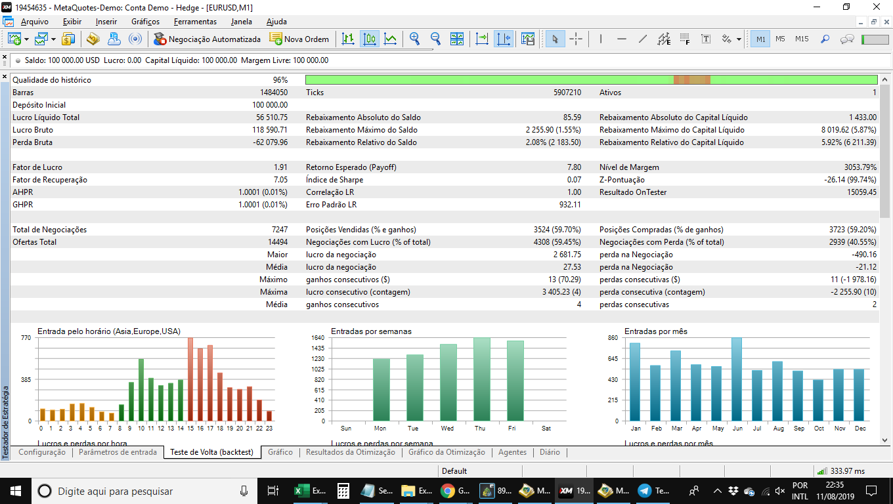This screenshot has width=893, height=504.
Task: Open the chat bubbles icon
Action: 847,39
